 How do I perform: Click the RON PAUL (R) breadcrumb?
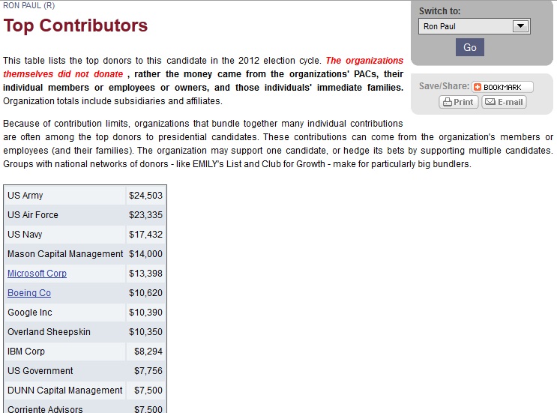coord(29,5)
